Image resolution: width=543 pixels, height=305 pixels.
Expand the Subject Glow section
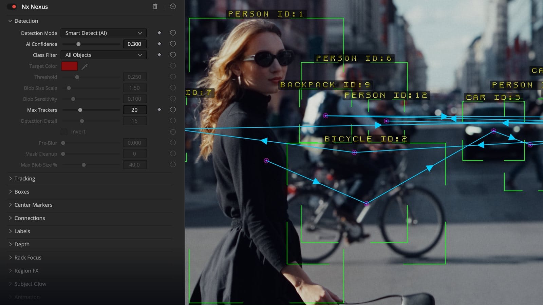10,284
